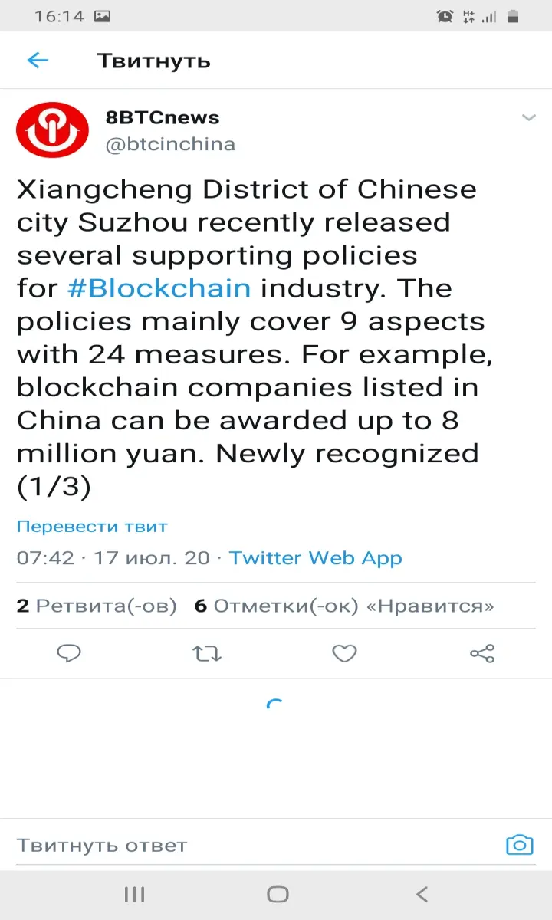
Task: Tap the Android home button
Action: [x=278, y=894]
